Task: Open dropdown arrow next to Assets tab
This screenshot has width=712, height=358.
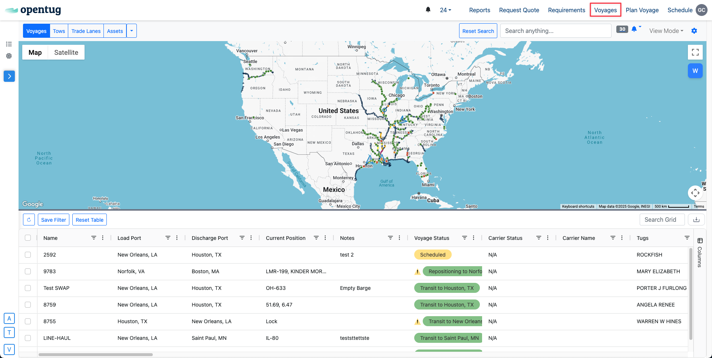Action: (x=132, y=31)
